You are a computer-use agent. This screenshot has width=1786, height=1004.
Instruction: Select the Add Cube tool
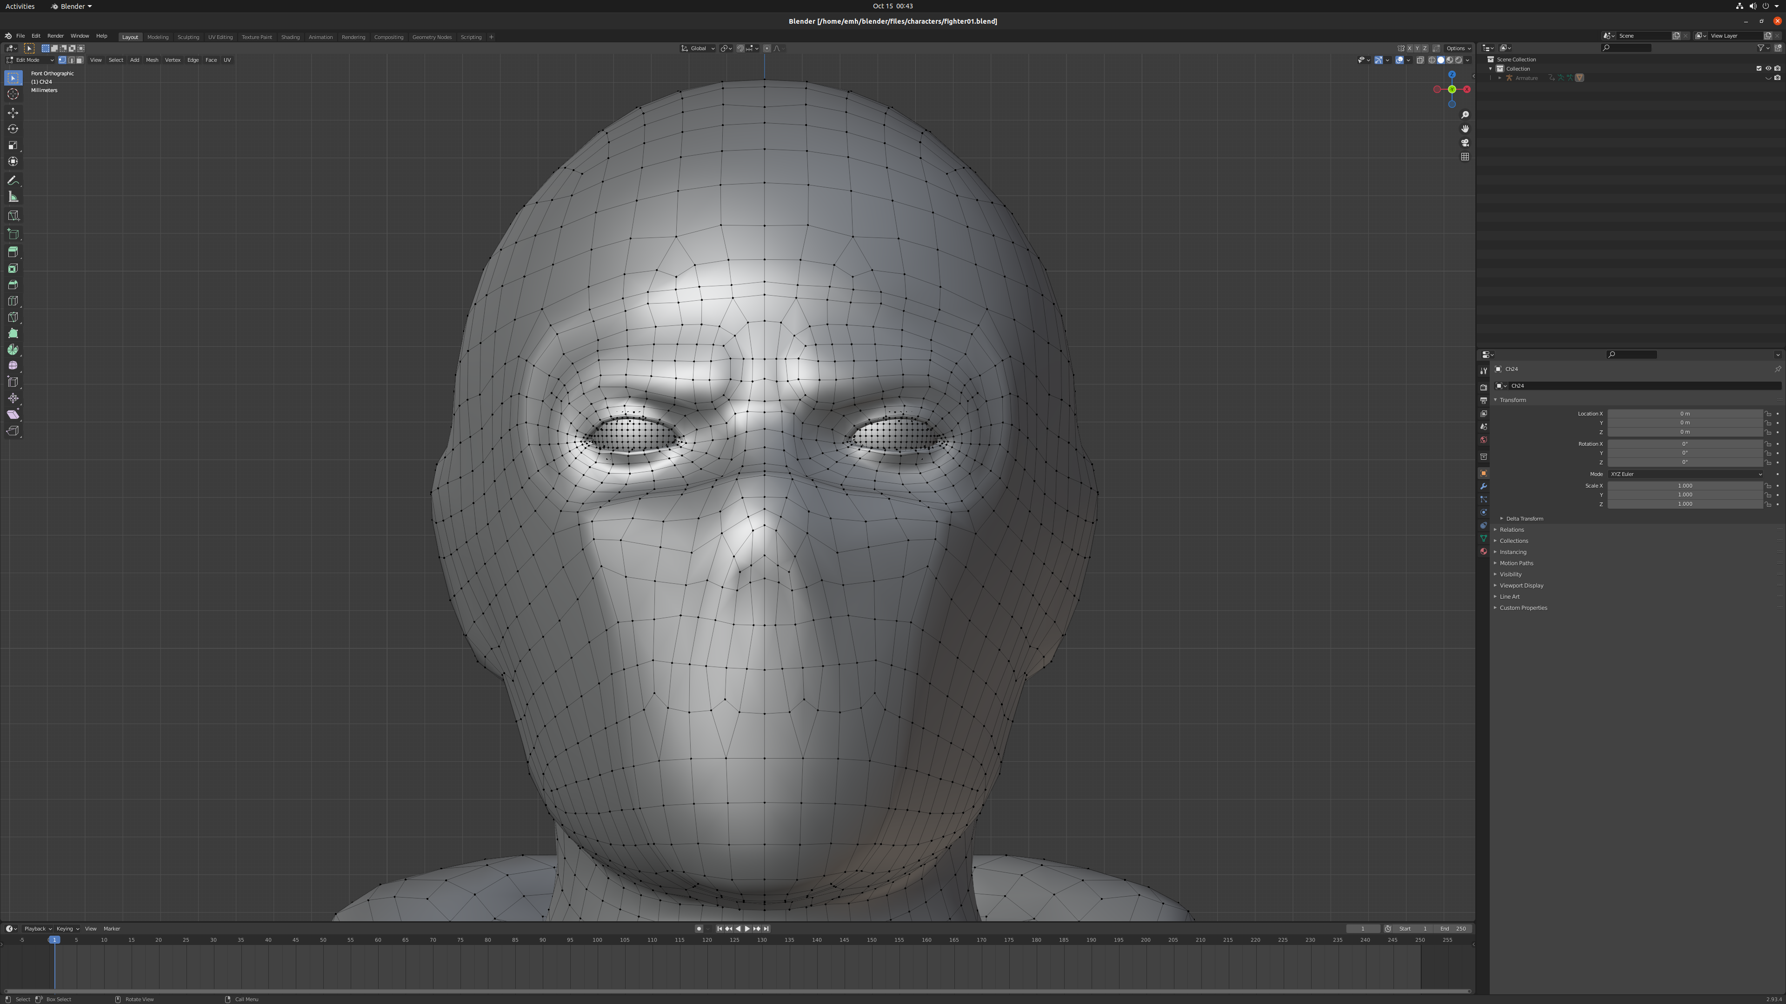point(13,233)
